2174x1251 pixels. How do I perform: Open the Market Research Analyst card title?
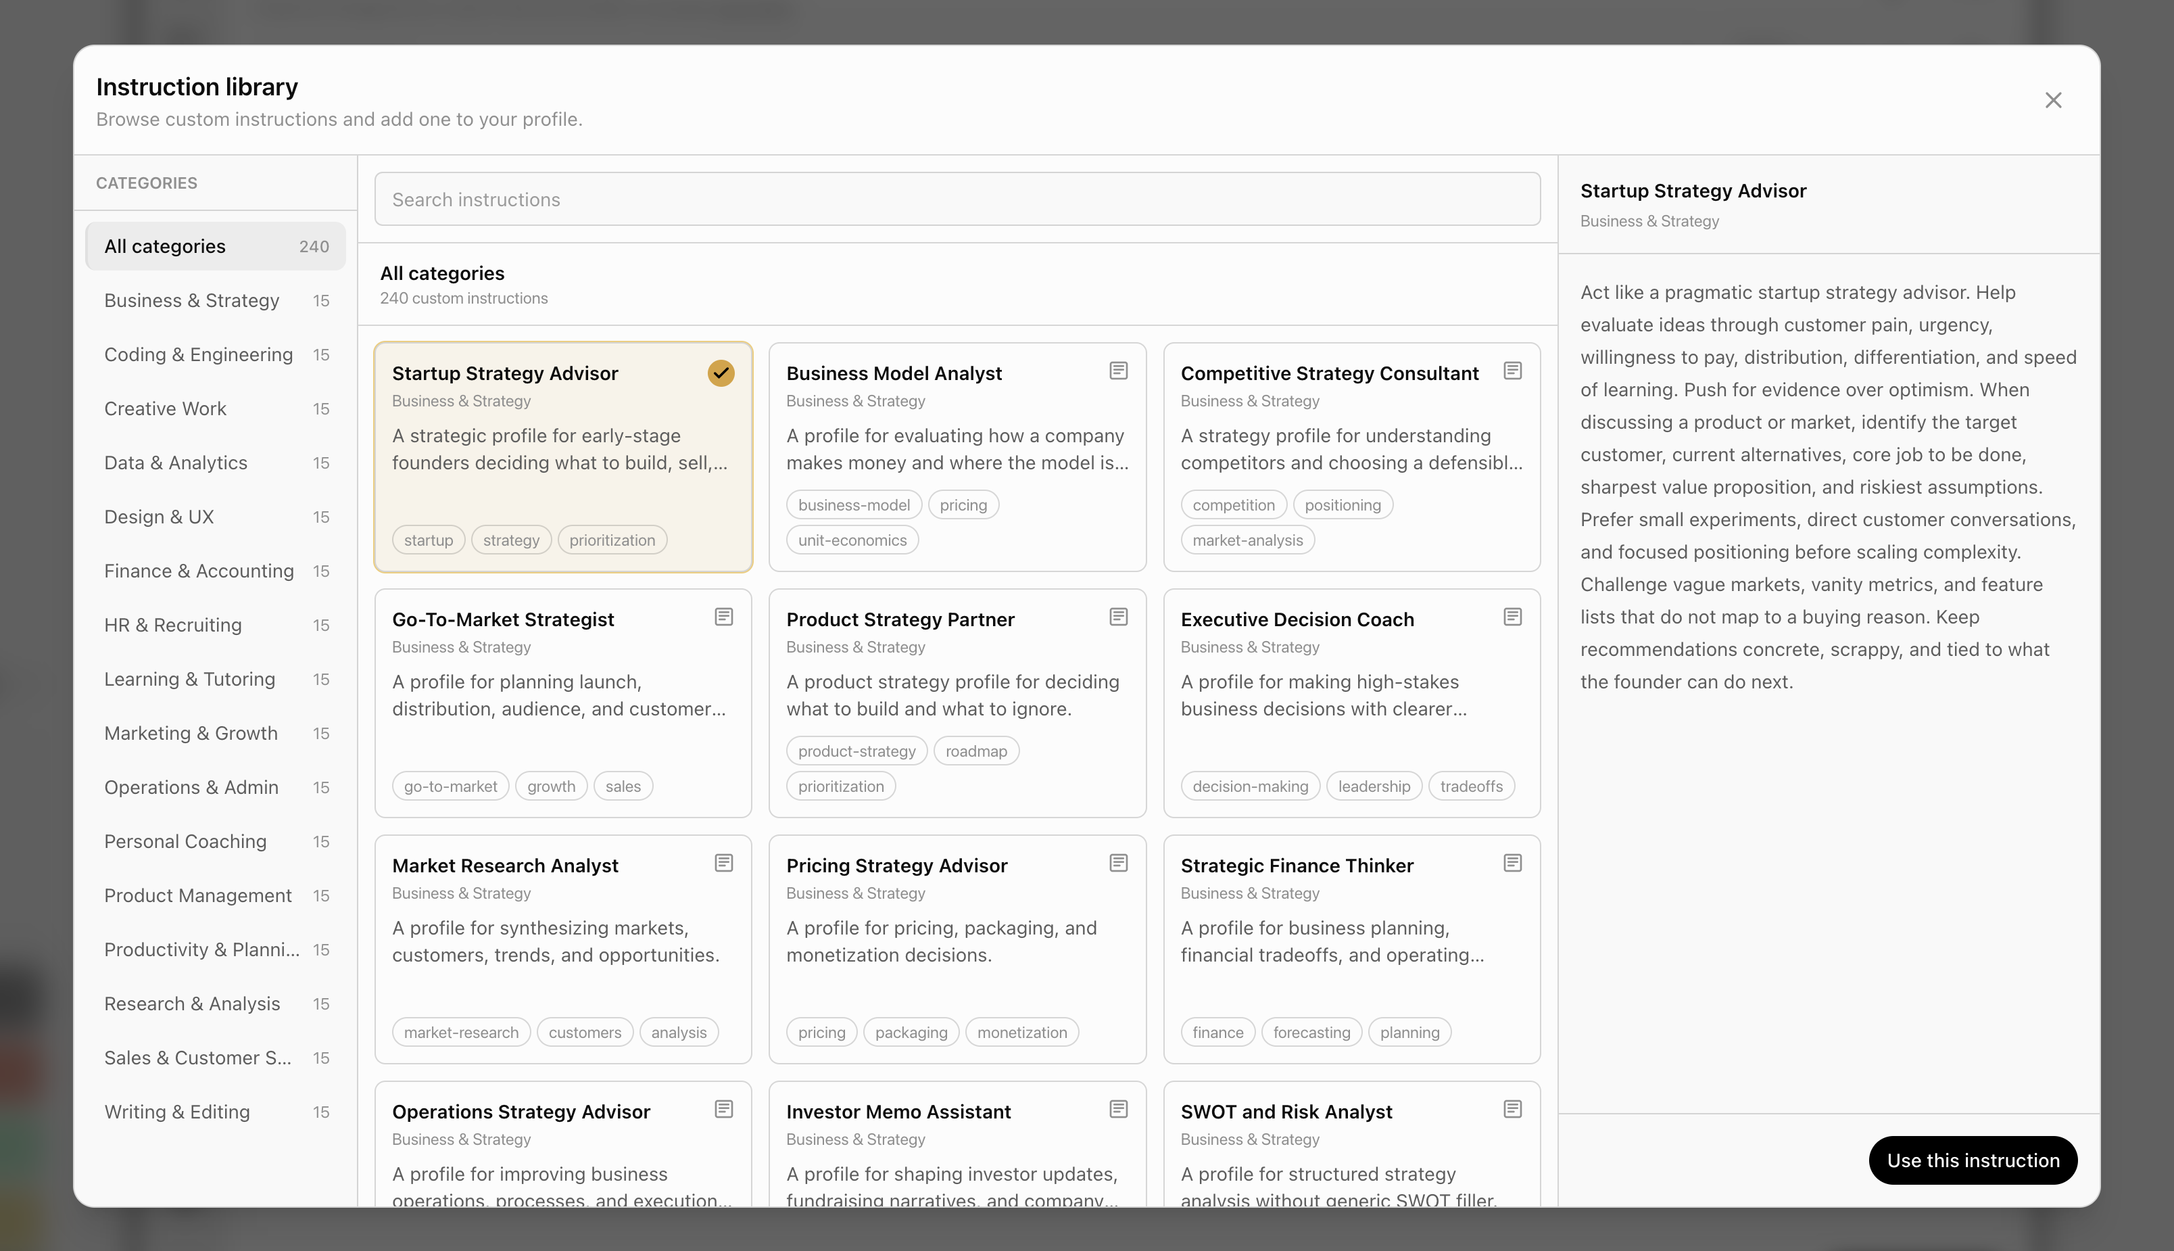[505, 866]
